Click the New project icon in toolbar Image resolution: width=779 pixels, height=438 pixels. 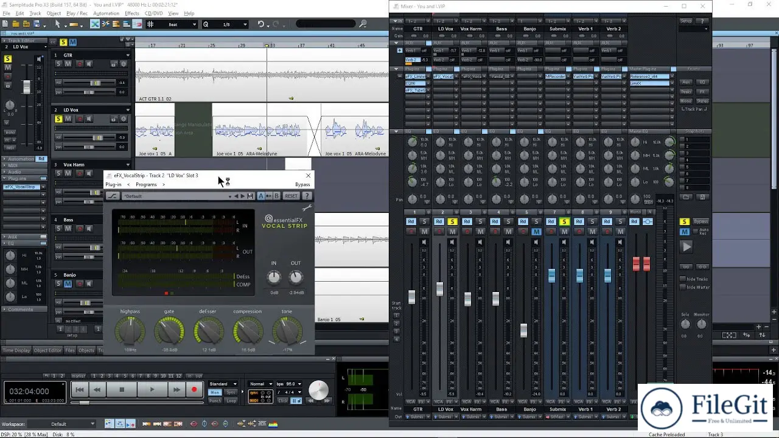pos(5,24)
